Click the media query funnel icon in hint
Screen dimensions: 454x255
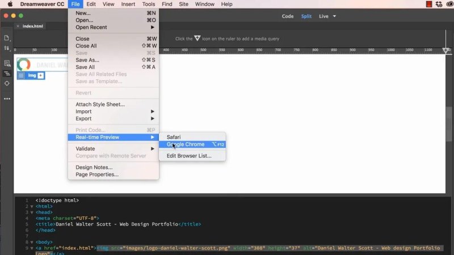click(x=197, y=38)
